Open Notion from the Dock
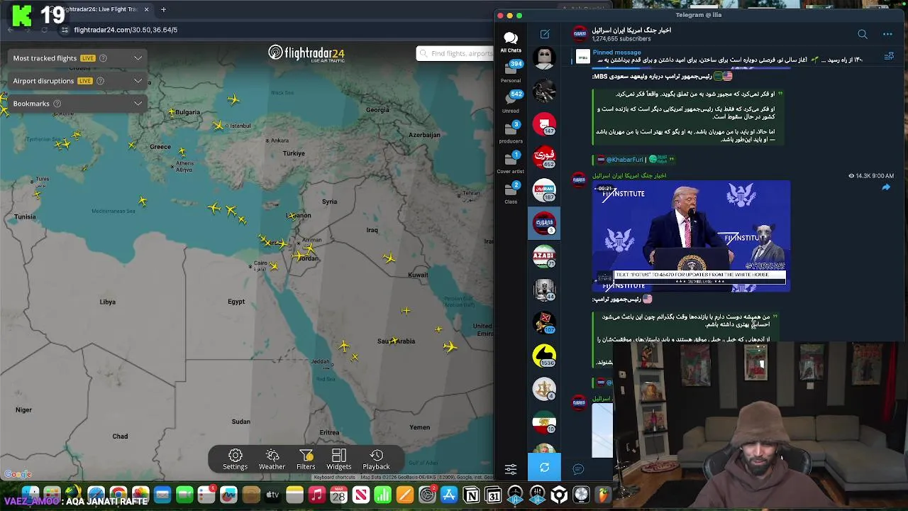Viewport: 908px width, 511px height. coord(471,495)
